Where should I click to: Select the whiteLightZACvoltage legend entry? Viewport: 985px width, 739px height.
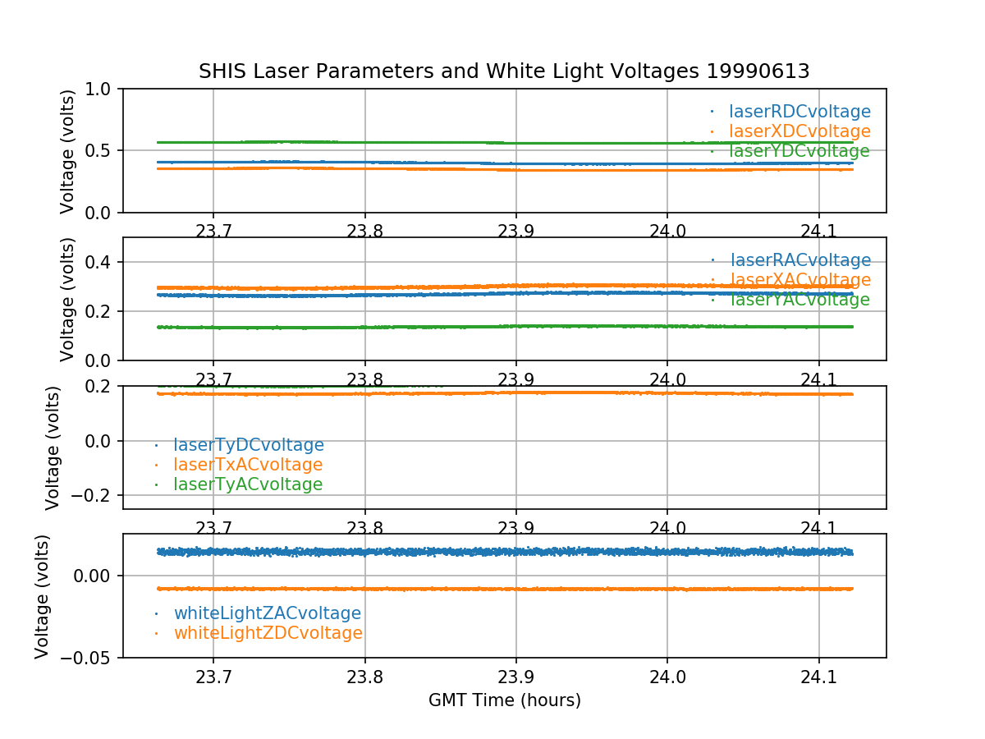pyautogui.click(x=267, y=613)
